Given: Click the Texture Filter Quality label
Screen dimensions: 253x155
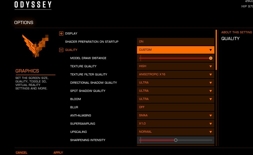Looking at the screenshot, I should [x=89, y=74].
